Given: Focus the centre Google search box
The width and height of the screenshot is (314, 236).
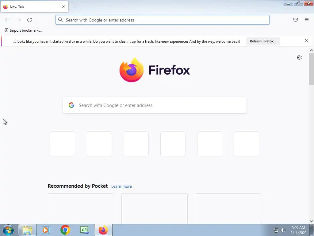Looking at the screenshot, I should click(x=155, y=105).
